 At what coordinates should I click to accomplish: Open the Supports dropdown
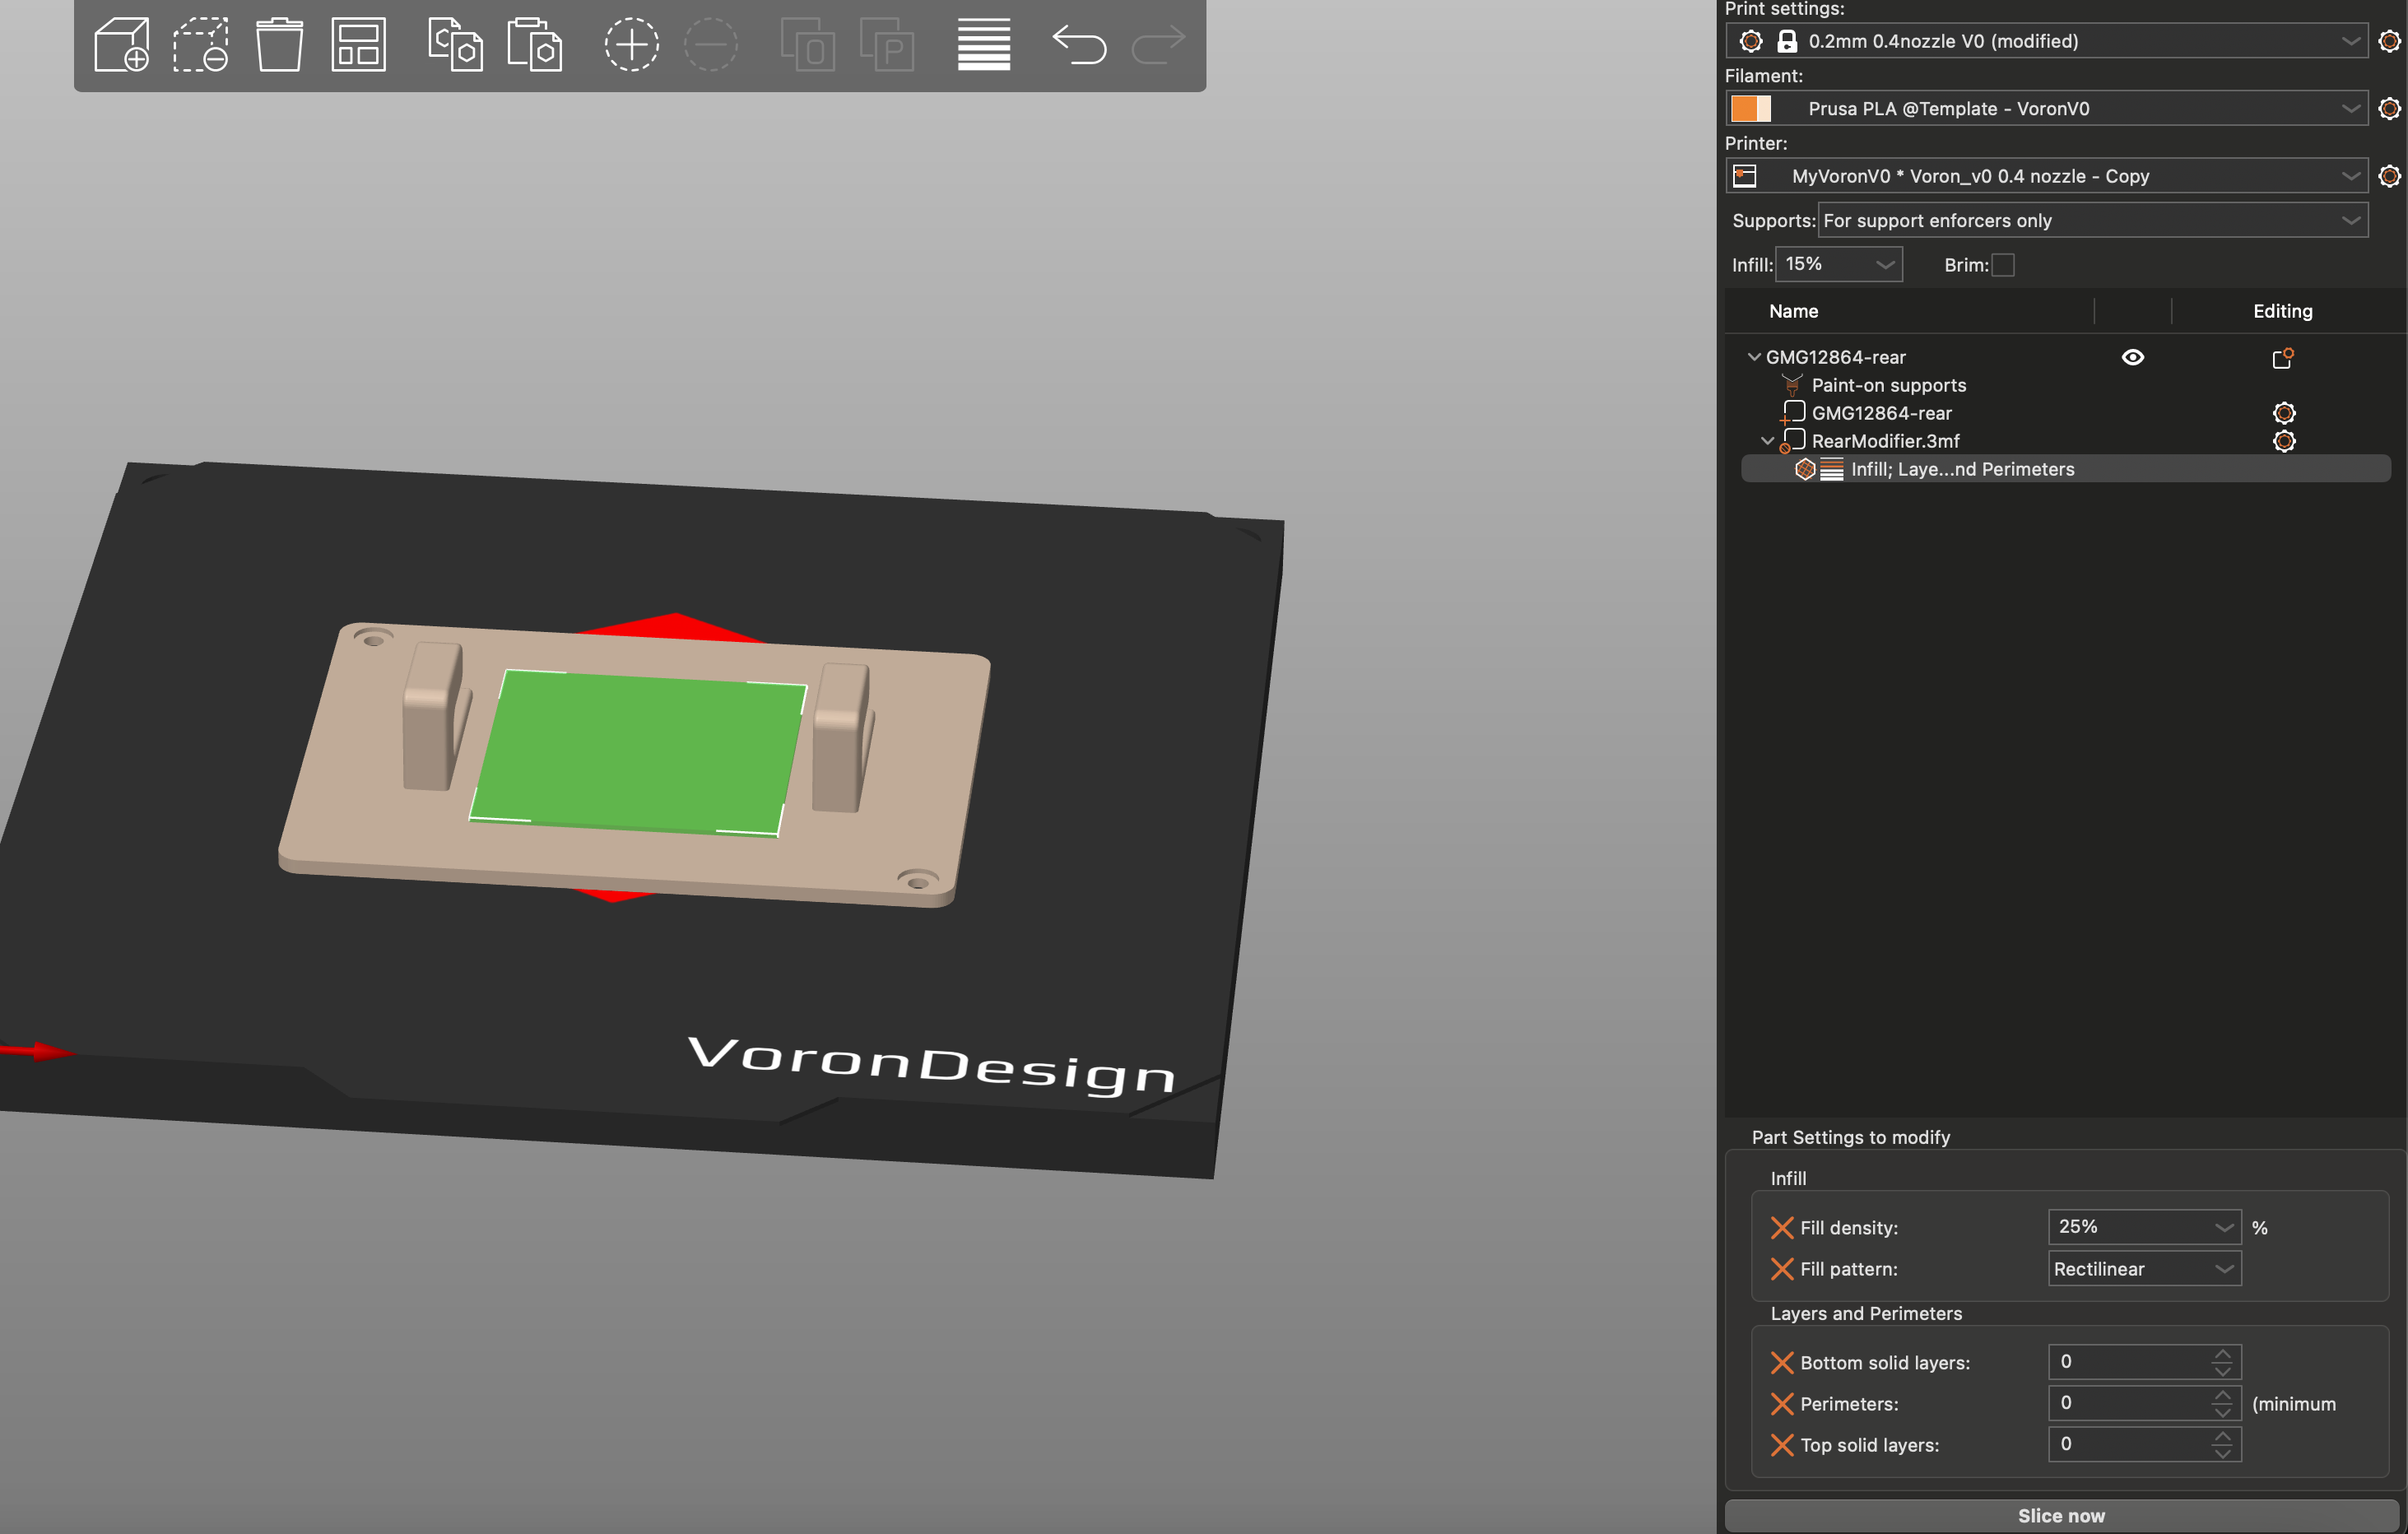click(2092, 220)
